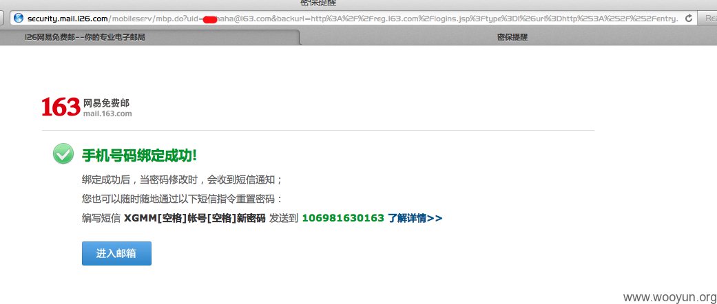
Task: Reload the page with the refresh icon
Action: (x=689, y=19)
